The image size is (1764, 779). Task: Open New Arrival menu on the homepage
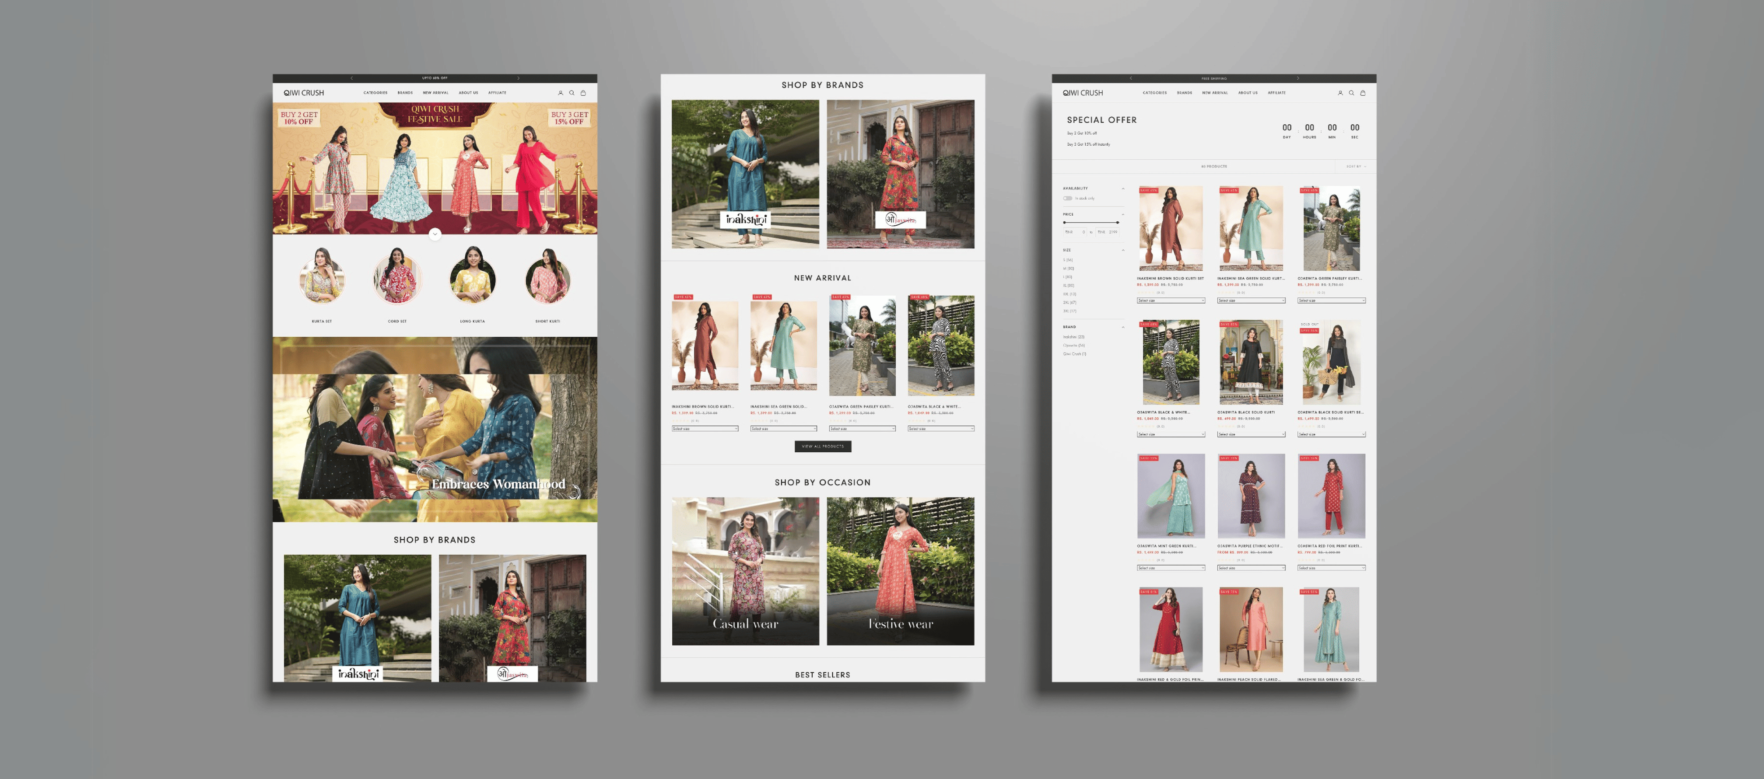435,93
